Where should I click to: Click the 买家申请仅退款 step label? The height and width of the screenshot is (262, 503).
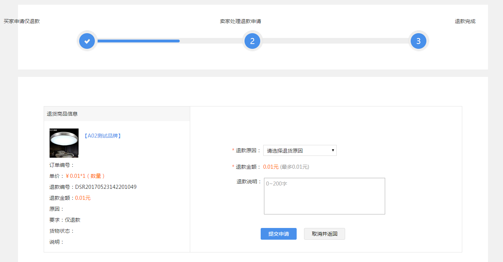(x=22, y=21)
